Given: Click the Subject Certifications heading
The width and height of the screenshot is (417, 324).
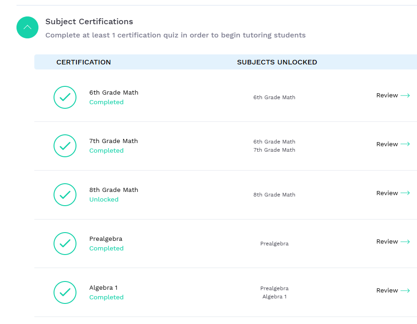Looking at the screenshot, I should click(89, 21).
